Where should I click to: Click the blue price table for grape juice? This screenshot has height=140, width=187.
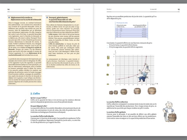(x=131, y=30)
